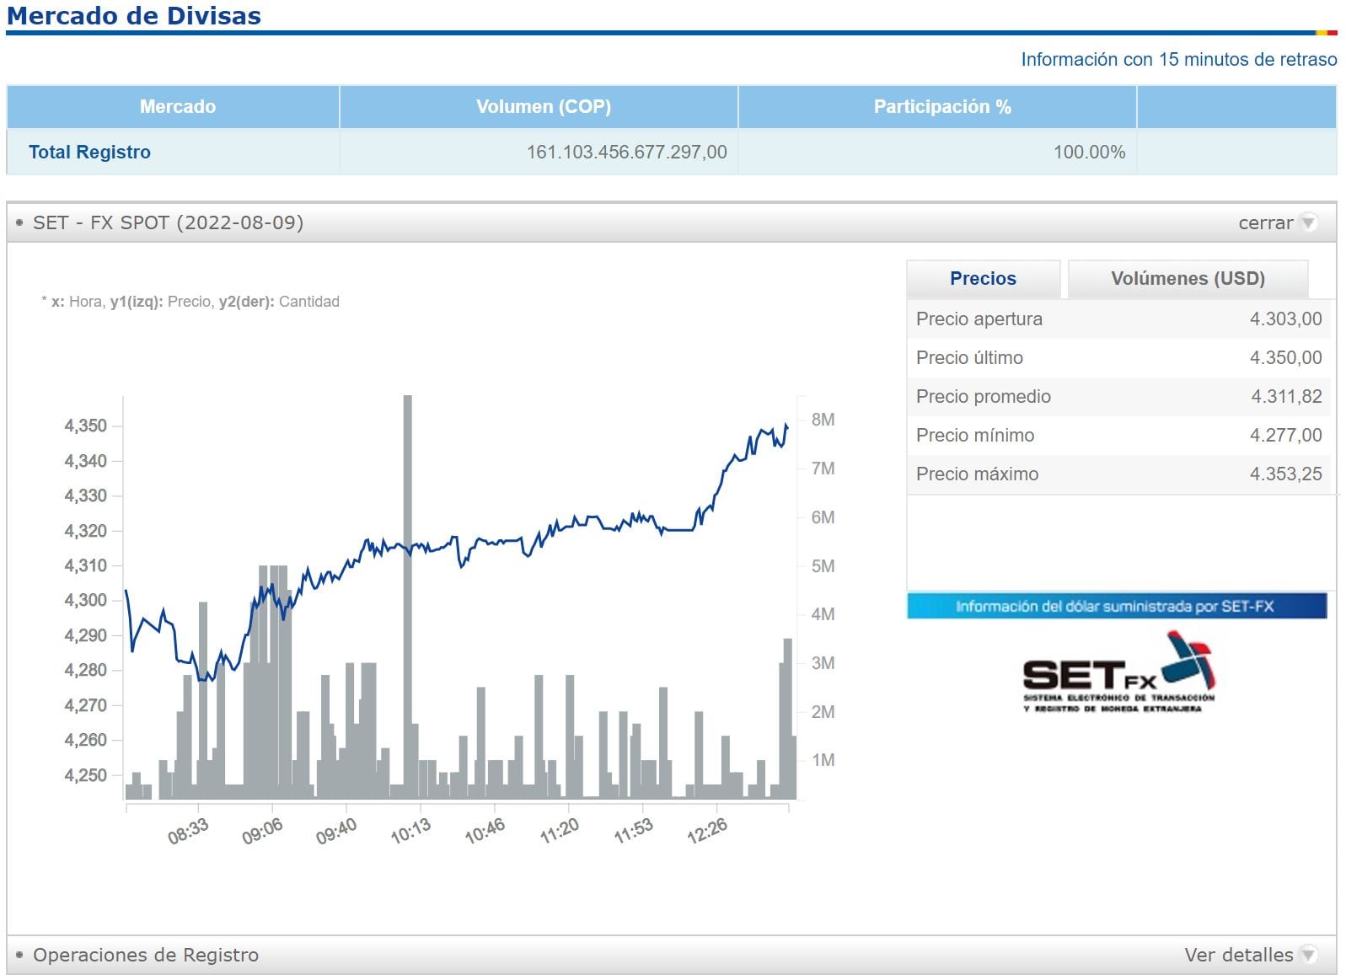
Task: Click the Participación % column header
Action: click(x=941, y=107)
